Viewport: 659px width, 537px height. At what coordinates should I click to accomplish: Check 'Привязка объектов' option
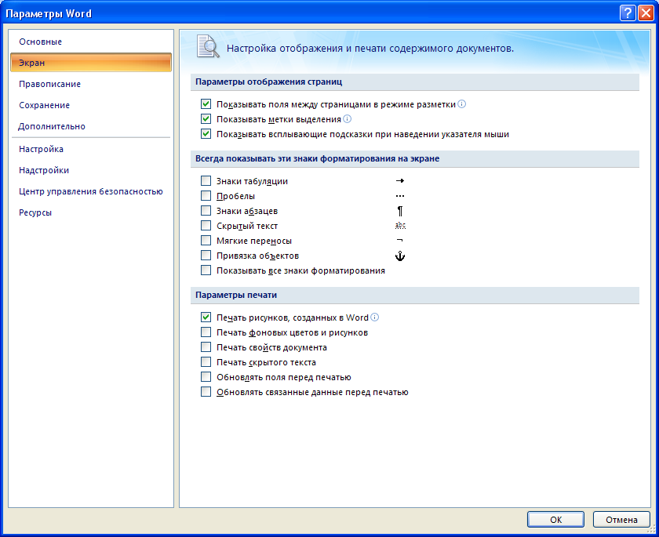tap(206, 256)
